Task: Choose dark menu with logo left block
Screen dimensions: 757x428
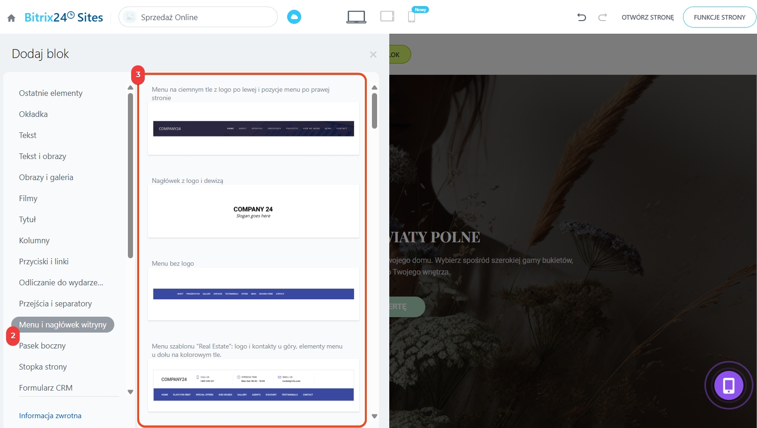Action: point(253,128)
